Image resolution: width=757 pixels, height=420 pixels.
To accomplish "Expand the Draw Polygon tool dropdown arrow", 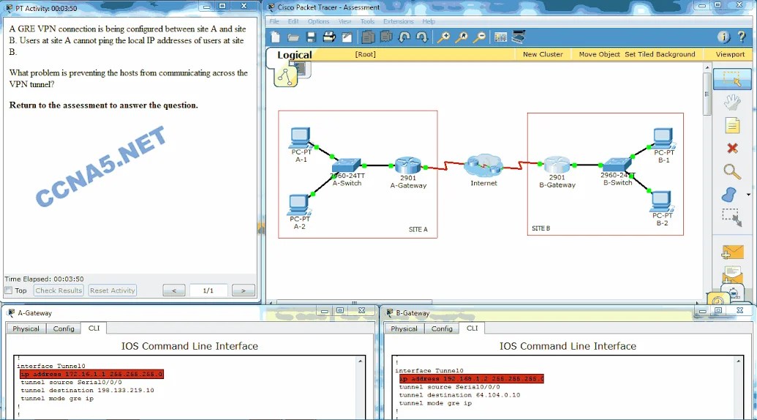I will pyautogui.click(x=748, y=195).
